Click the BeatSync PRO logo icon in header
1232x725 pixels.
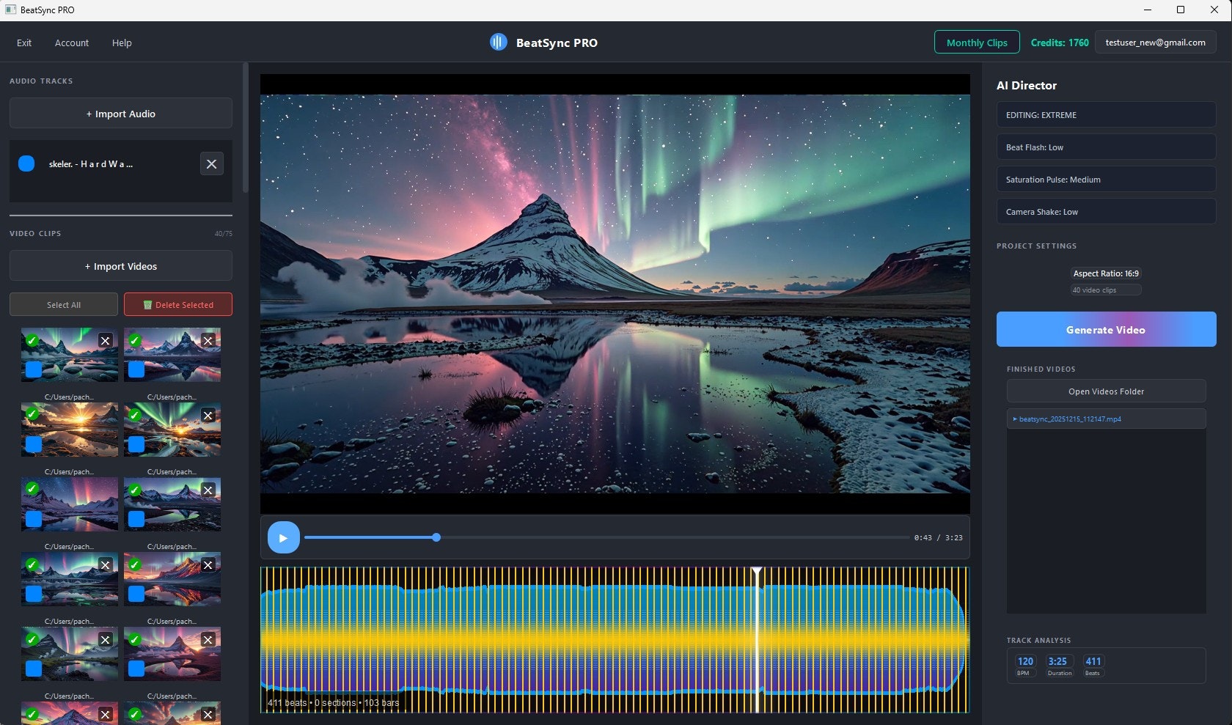(x=499, y=42)
